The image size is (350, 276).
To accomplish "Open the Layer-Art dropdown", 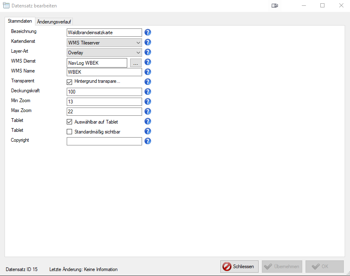I will click(x=138, y=52).
